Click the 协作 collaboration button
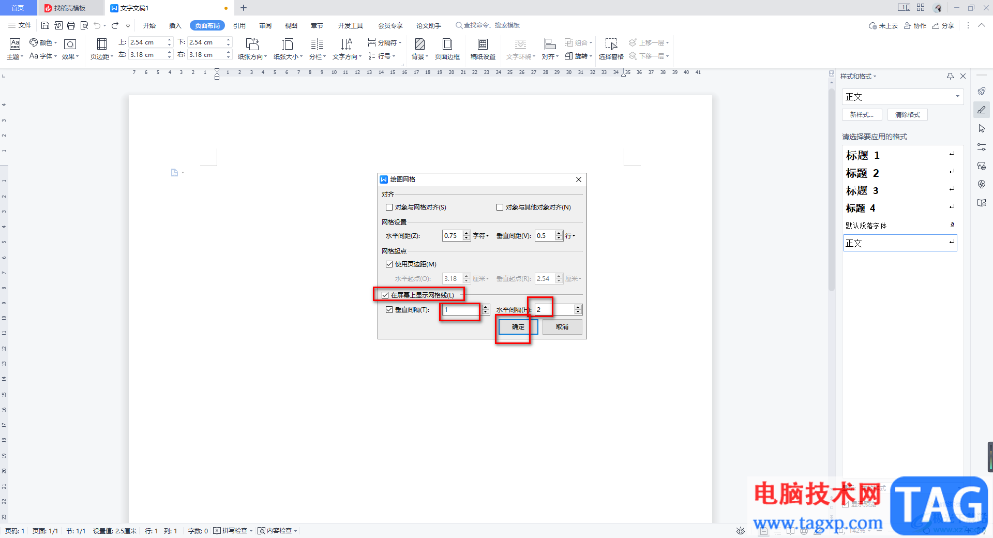 [915, 25]
